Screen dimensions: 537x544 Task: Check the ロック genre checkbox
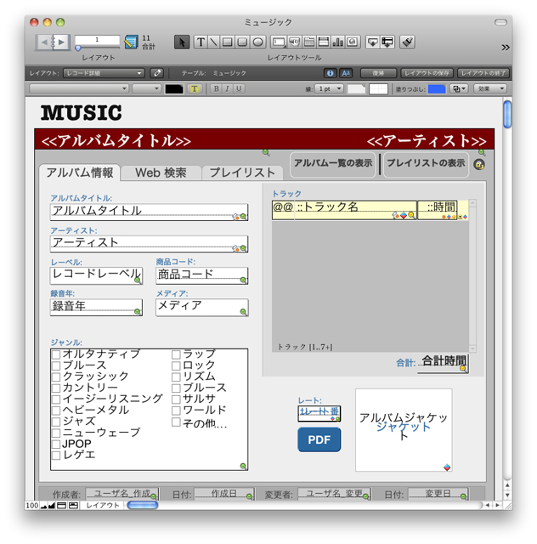(176, 365)
